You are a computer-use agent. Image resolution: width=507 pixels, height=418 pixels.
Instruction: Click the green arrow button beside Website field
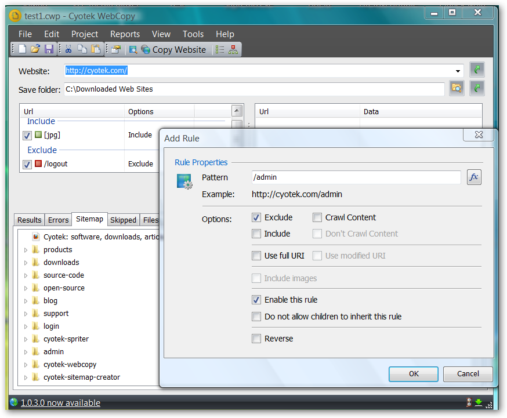477,70
